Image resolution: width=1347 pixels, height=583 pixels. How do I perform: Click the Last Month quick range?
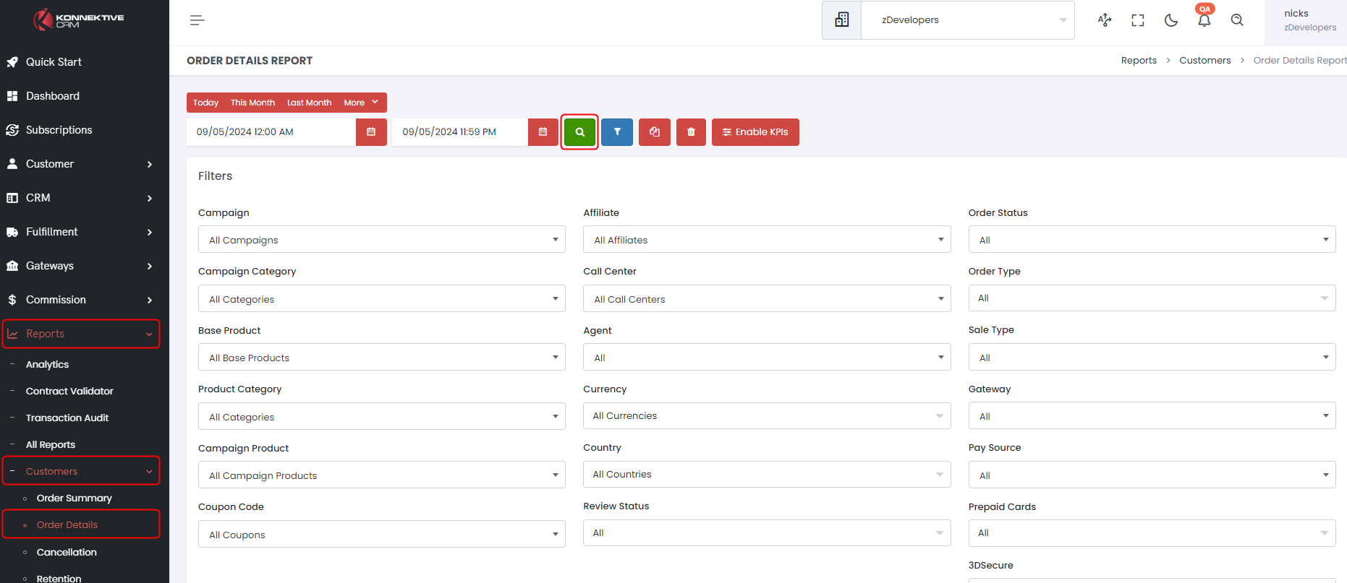tap(309, 103)
